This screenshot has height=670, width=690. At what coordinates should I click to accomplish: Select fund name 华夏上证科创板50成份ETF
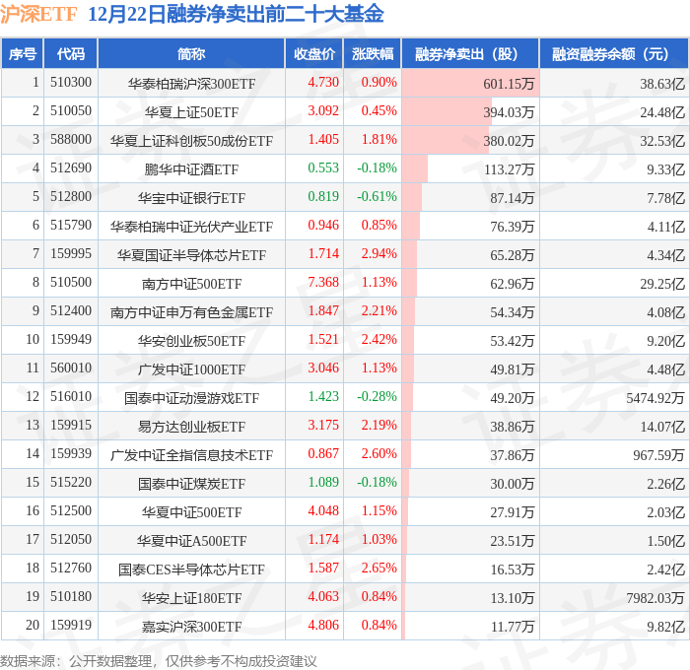tap(191, 141)
